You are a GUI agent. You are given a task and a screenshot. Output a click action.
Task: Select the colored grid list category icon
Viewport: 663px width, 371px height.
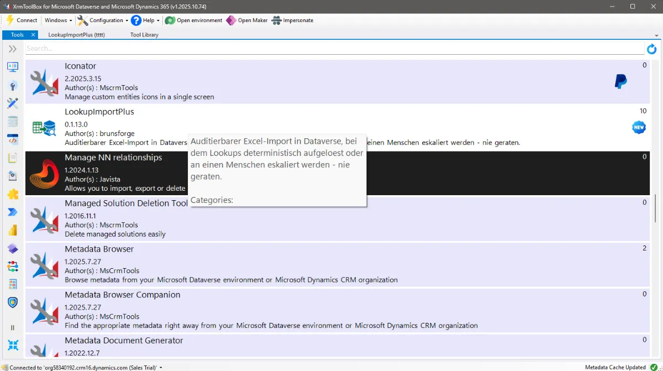[x=13, y=284]
